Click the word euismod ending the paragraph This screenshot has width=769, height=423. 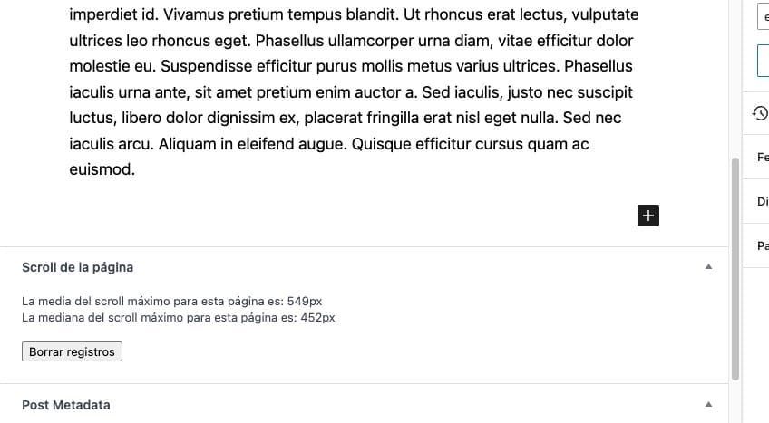click(102, 169)
